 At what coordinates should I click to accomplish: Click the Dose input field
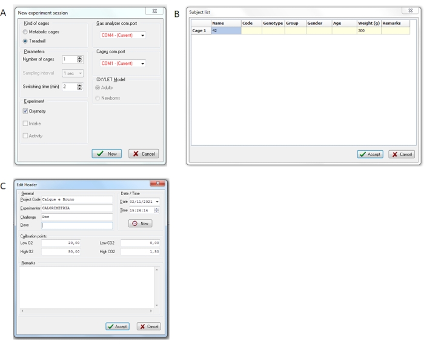(x=77, y=225)
